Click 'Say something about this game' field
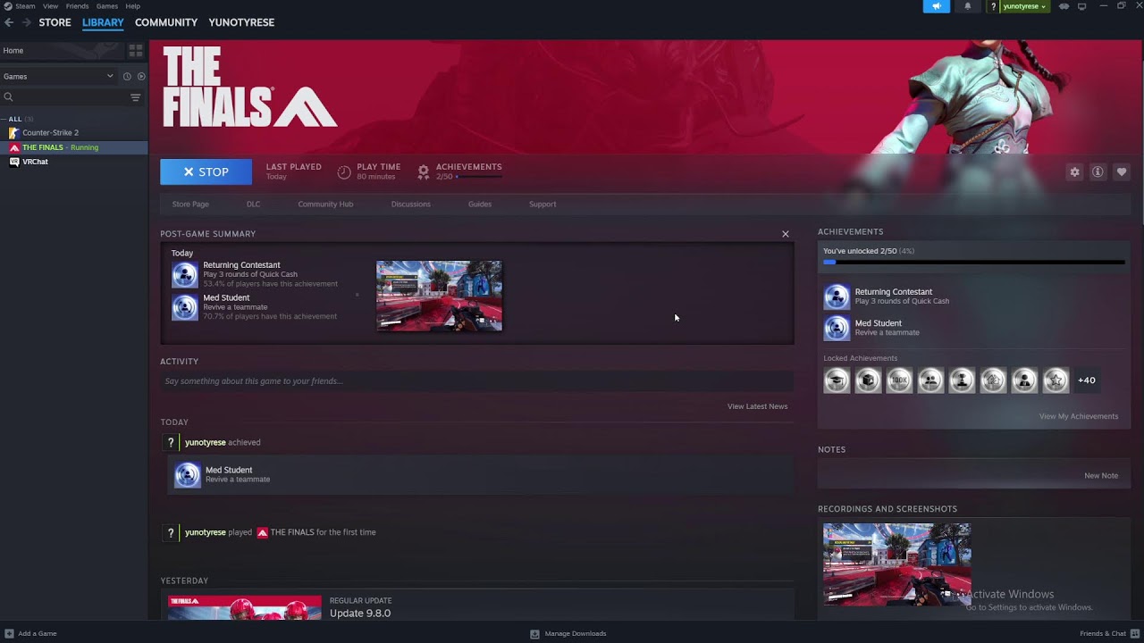The image size is (1144, 643). pyautogui.click(x=477, y=381)
